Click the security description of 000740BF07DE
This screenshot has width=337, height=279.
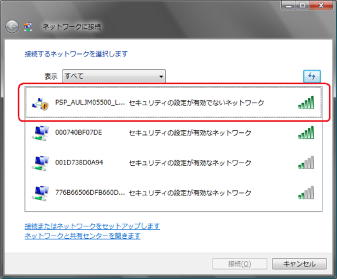tap(190, 133)
